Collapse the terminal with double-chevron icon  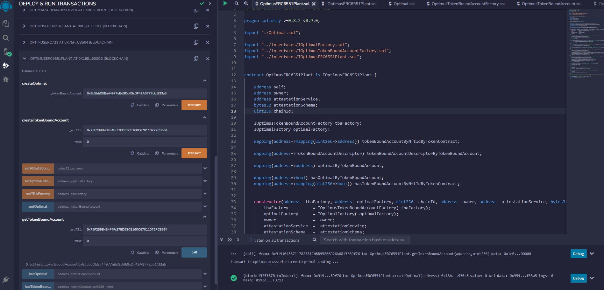tap(222, 240)
